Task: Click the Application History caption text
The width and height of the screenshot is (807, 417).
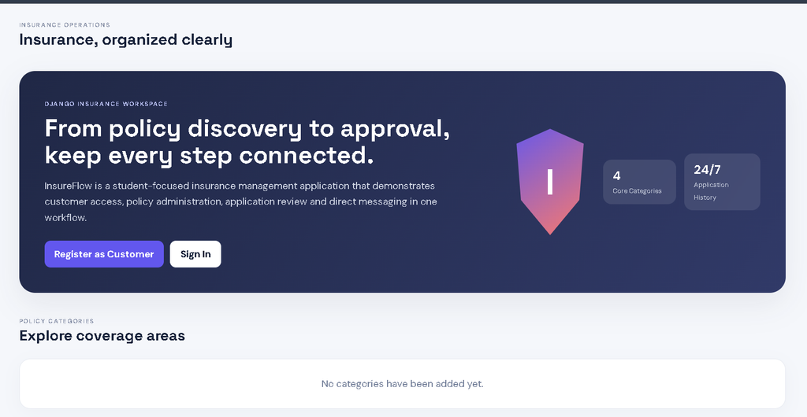Action: point(712,191)
